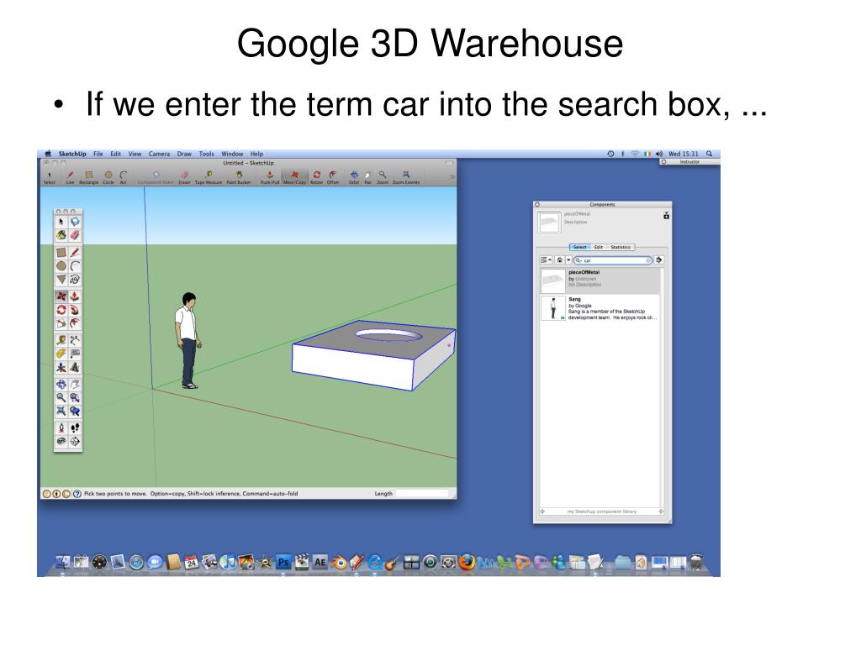
Task: Launch Firefox from the Dock
Action: pyautogui.click(x=467, y=562)
